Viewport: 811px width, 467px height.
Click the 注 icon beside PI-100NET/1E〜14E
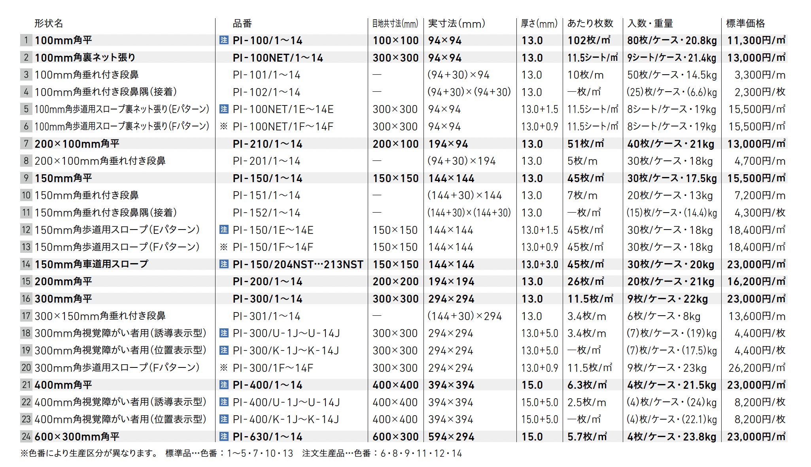(x=224, y=109)
